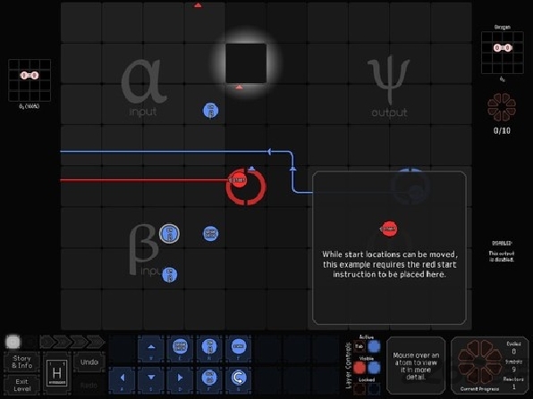Click the stop simulation square button
The width and height of the screenshot is (533, 399).
[x=13, y=342]
